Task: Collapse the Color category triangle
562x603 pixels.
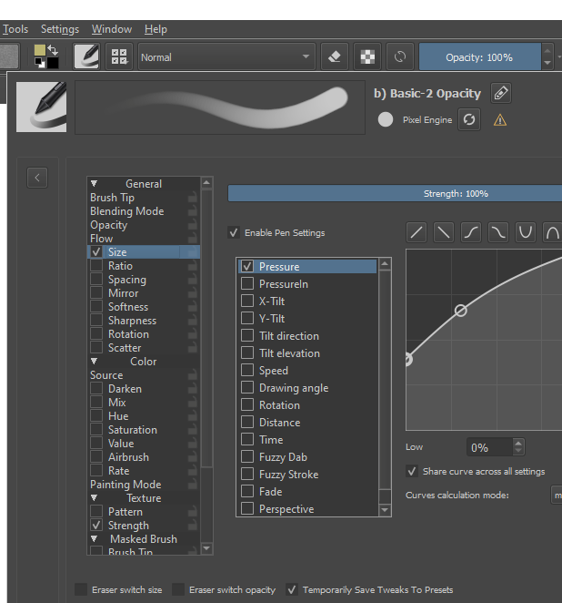Action: click(94, 361)
